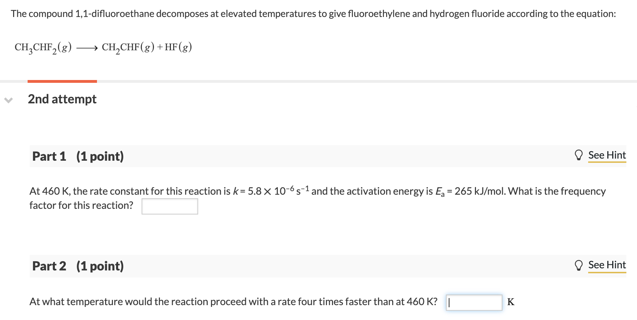Click the 2nd attempt heading text

pyautogui.click(x=62, y=99)
